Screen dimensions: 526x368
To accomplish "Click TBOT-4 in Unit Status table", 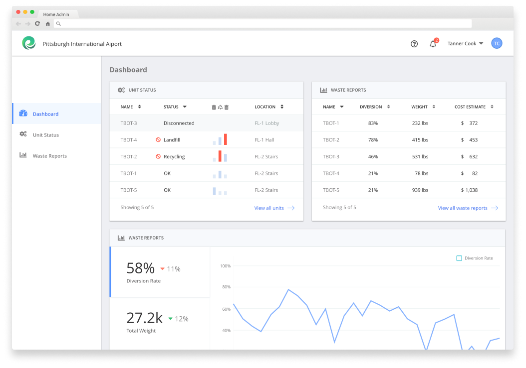I will [x=129, y=139].
